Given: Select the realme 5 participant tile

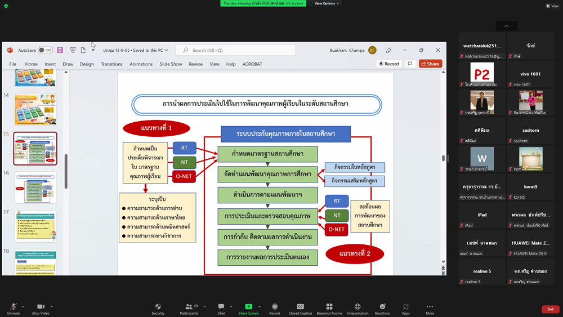Looking at the screenshot, I should coord(482,271).
